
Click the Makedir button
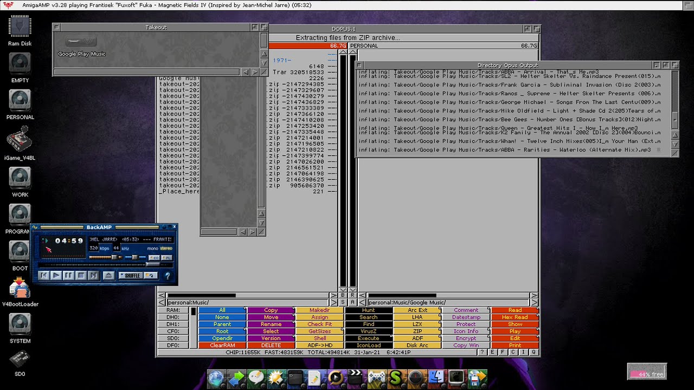coord(320,310)
